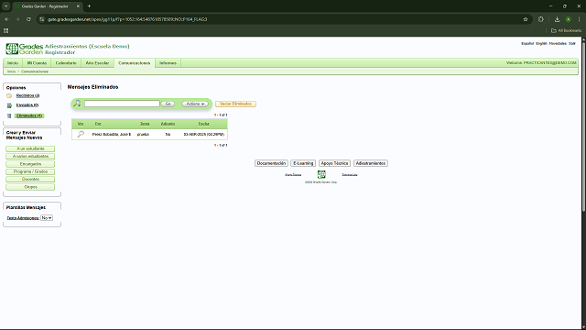The width and height of the screenshot is (586, 330).
Task: Sort by the Ver column header
Action: pyautogui.click(x=81, y=124)
